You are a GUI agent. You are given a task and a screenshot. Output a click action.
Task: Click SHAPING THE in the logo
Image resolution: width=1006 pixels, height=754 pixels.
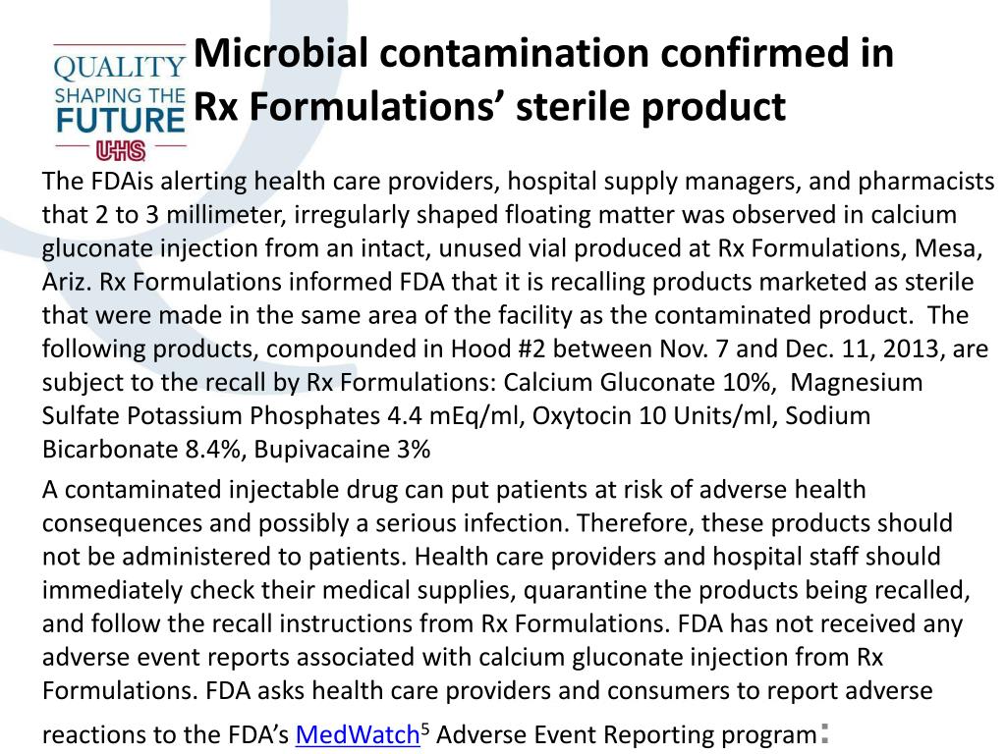[x=120, y=95]
